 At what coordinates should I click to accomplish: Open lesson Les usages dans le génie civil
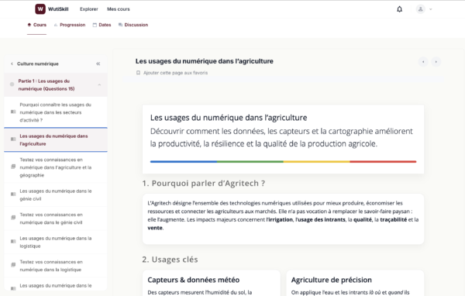[x=56, y=194]
